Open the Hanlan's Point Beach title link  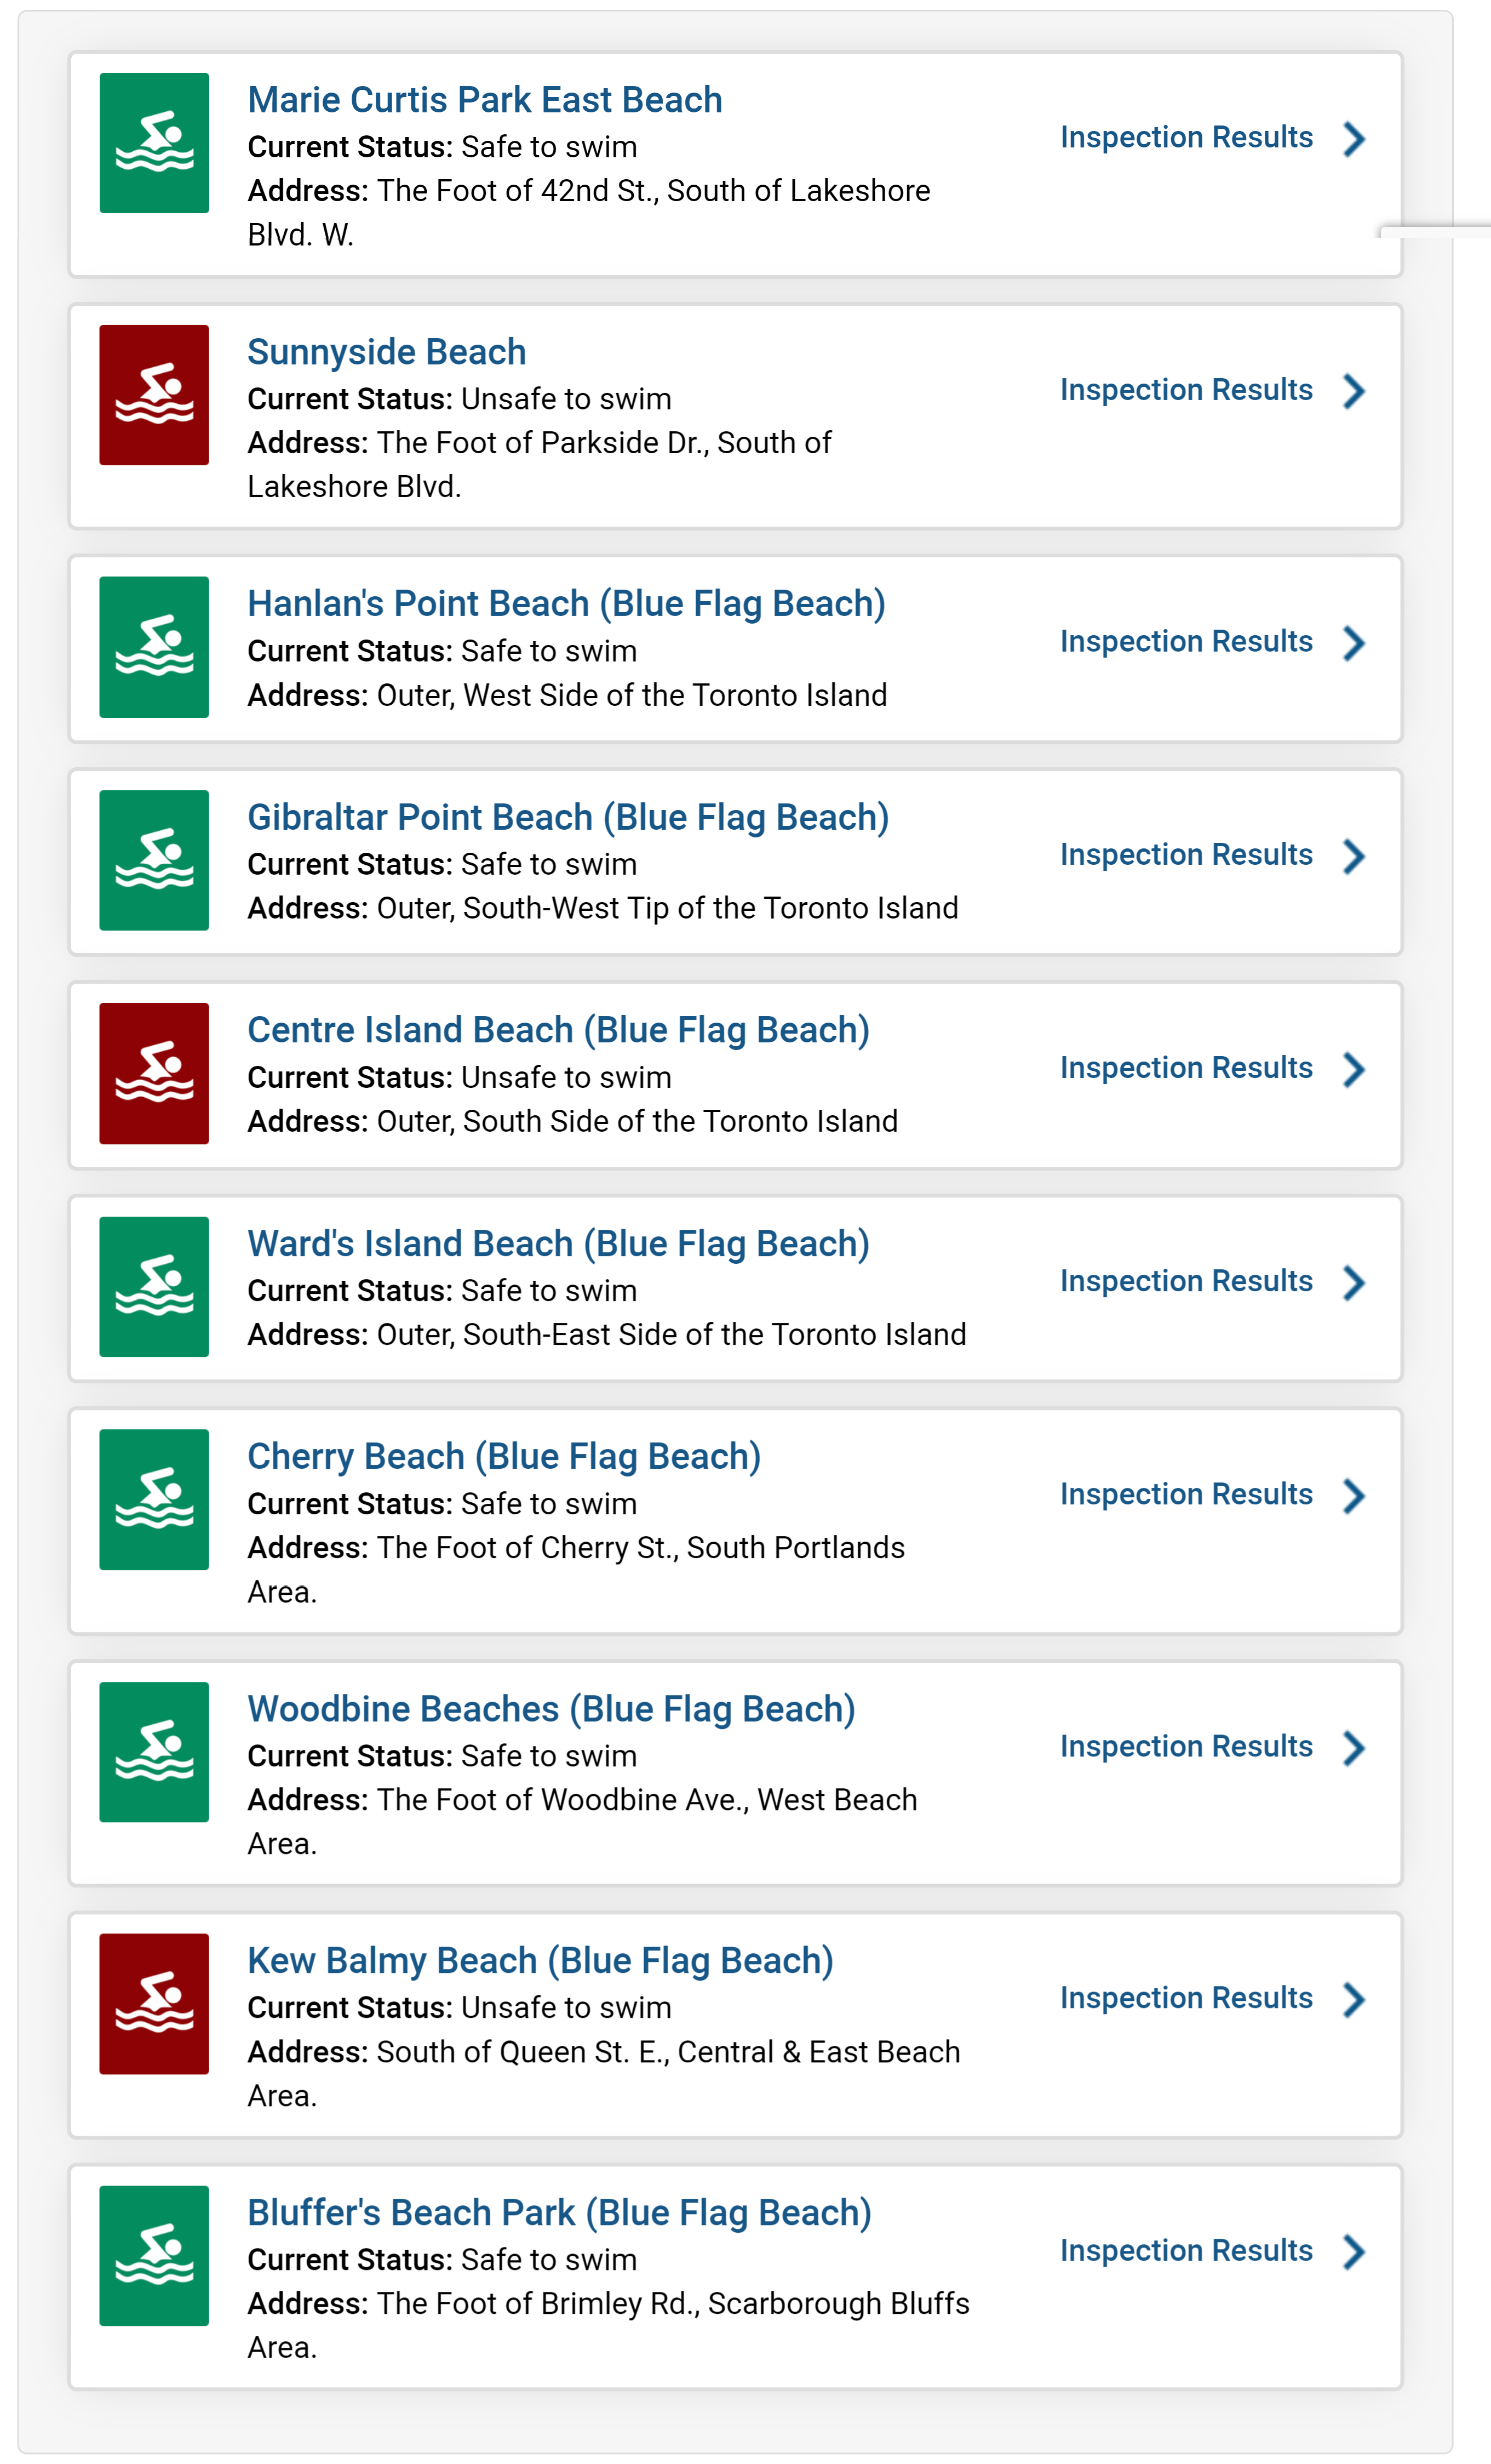[566, 604]
